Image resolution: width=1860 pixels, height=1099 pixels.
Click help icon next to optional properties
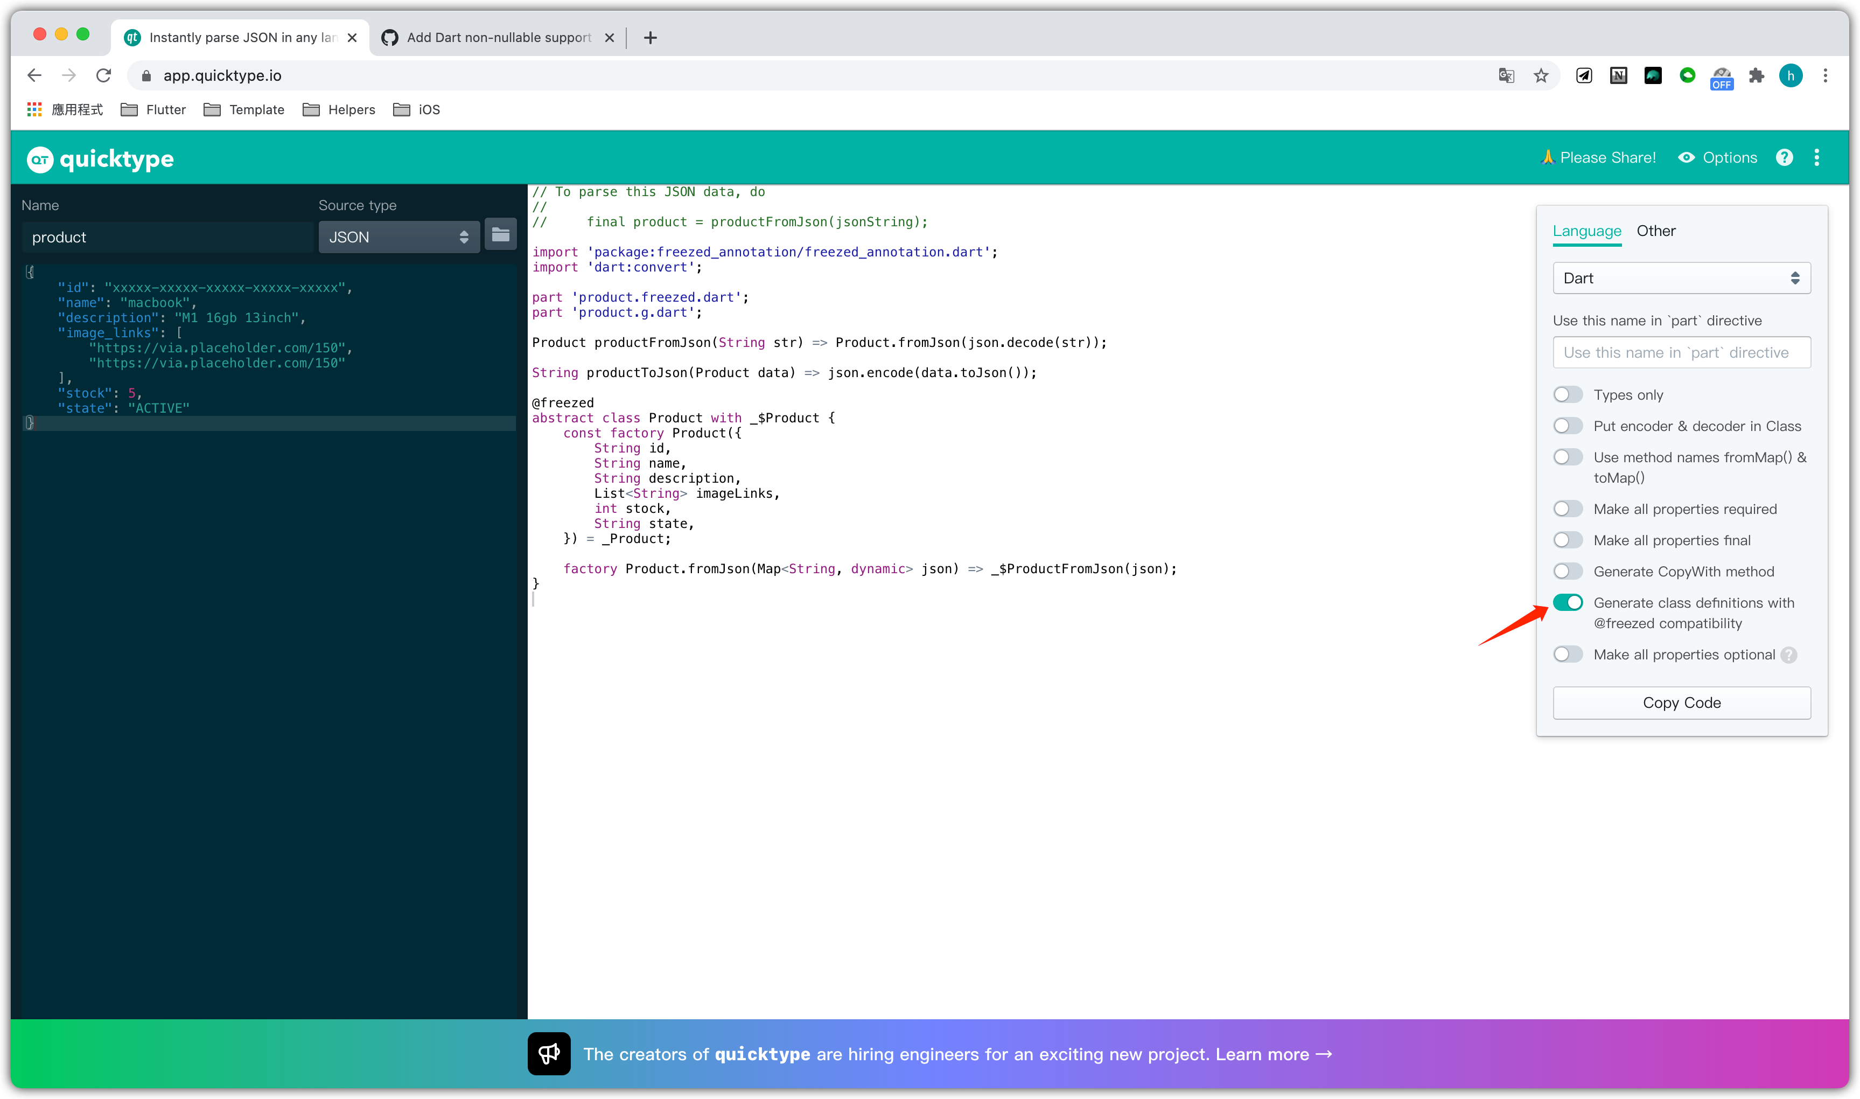(x=1789, y=655)
